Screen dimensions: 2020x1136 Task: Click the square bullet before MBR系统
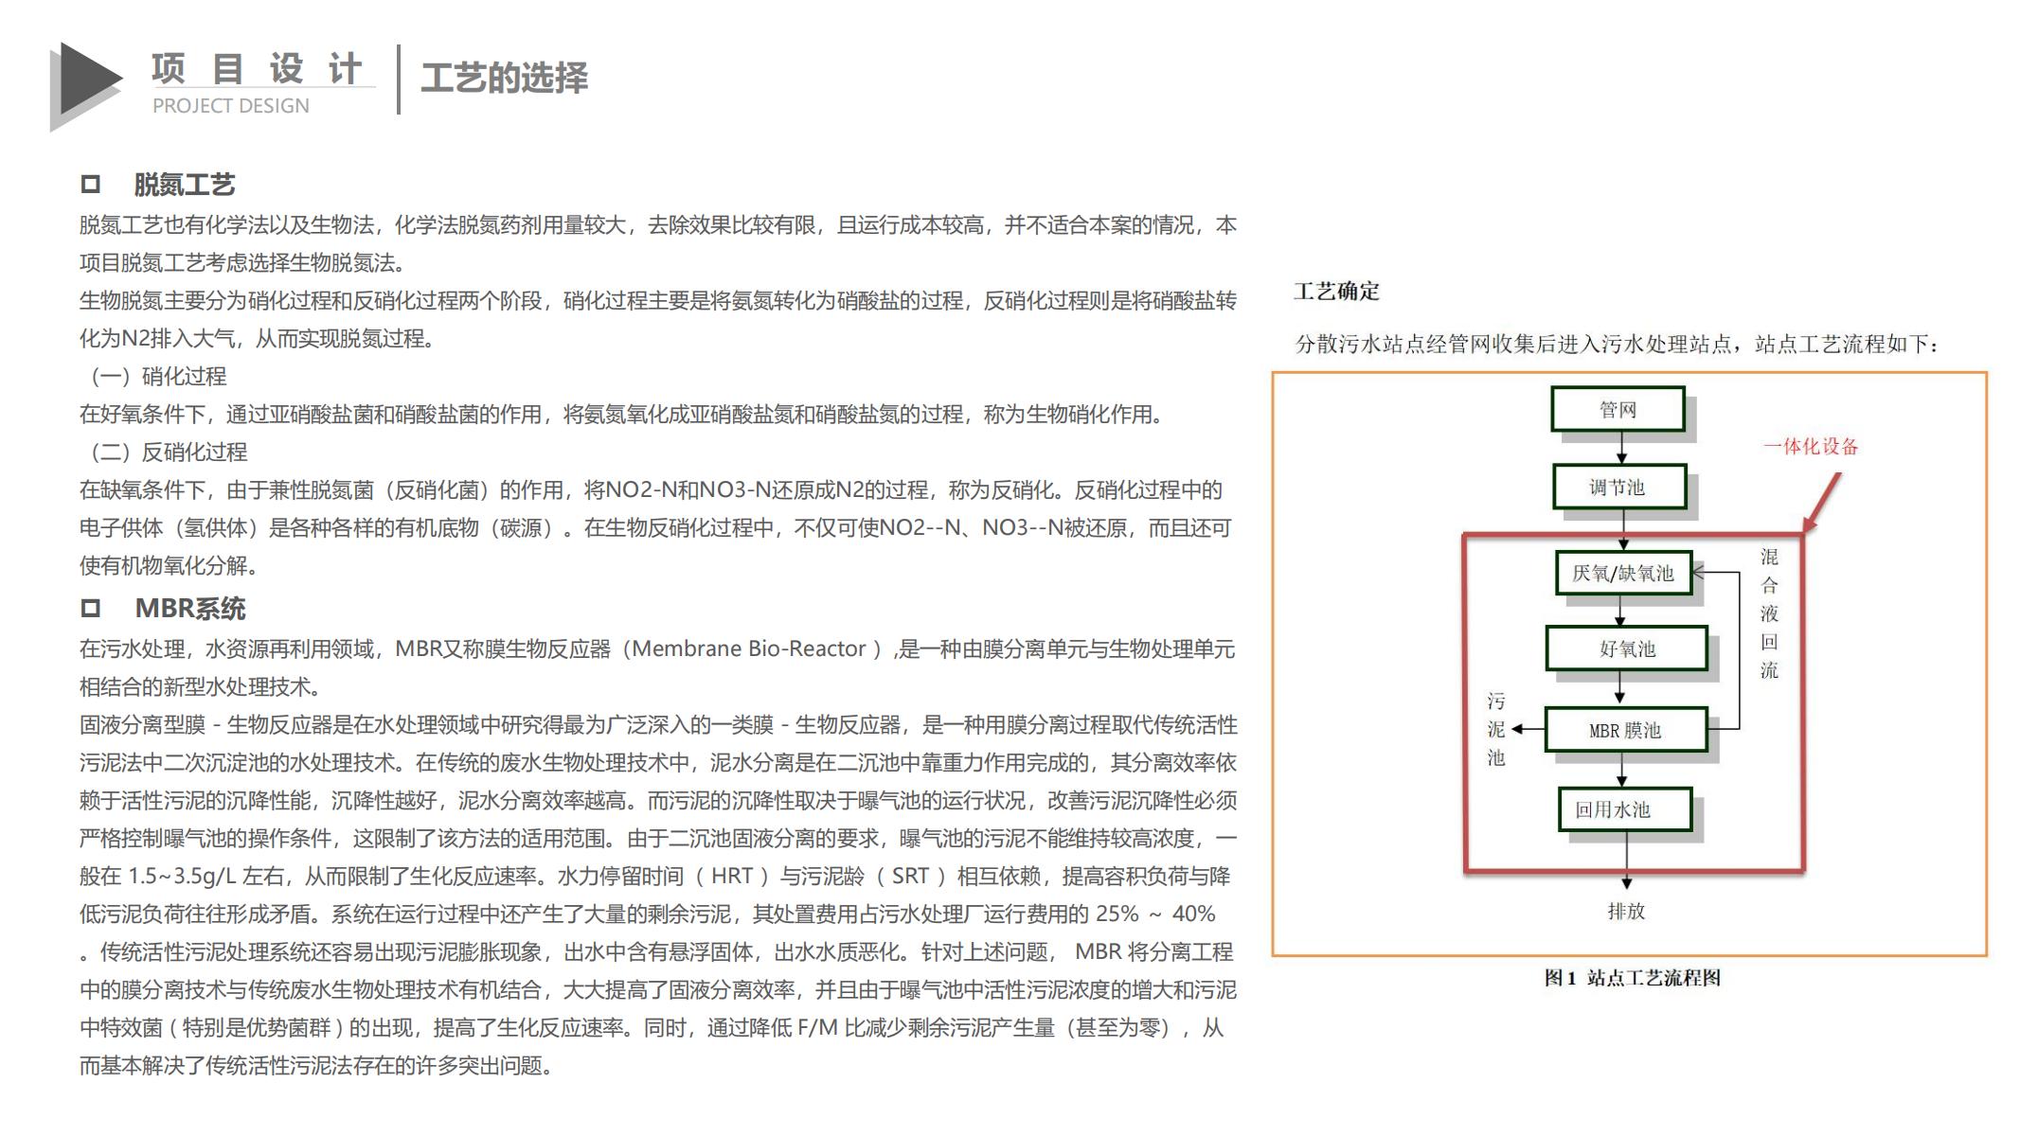[91, 609]
